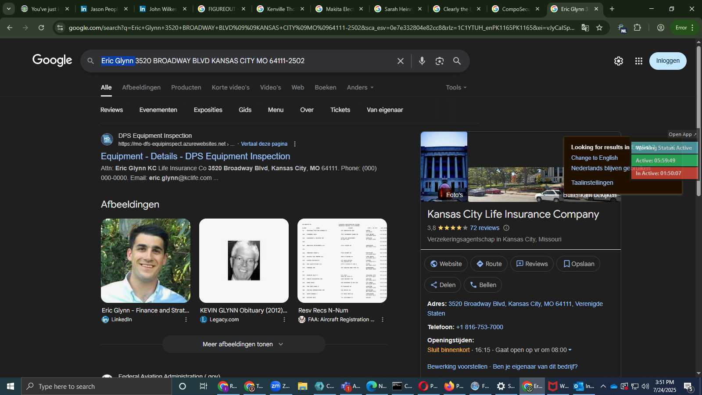Open the Foto's building photo thumbnail

pyautogui.click(x=444, y=166)
